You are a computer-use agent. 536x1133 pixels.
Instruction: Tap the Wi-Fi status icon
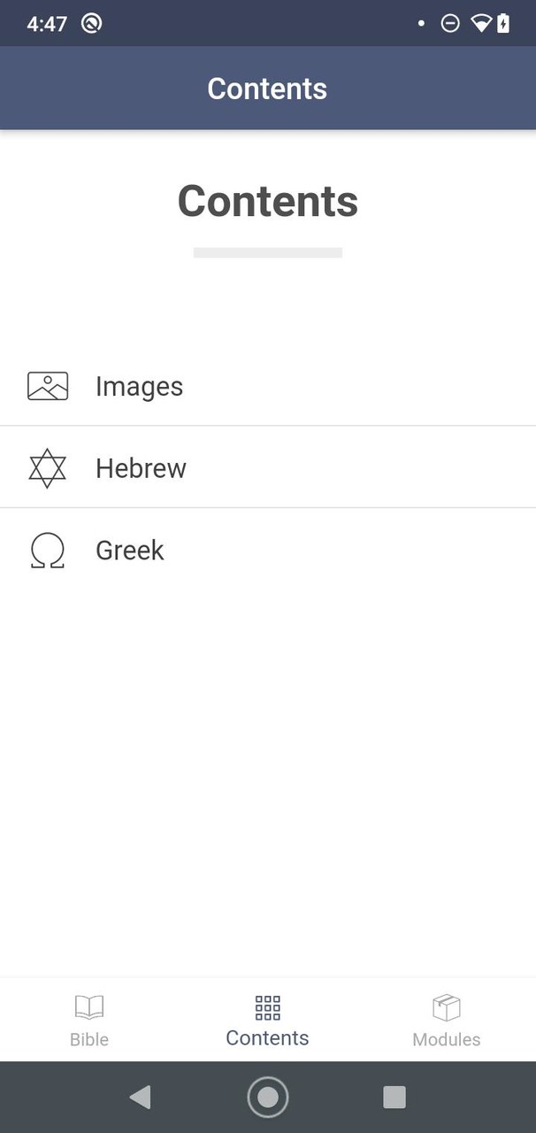[480, 24]
